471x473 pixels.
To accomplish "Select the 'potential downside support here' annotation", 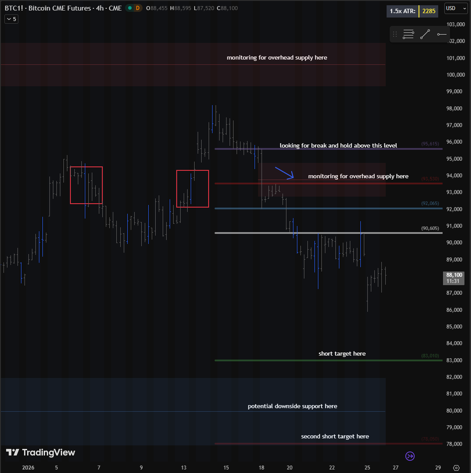I will click(x=293, y=406).
